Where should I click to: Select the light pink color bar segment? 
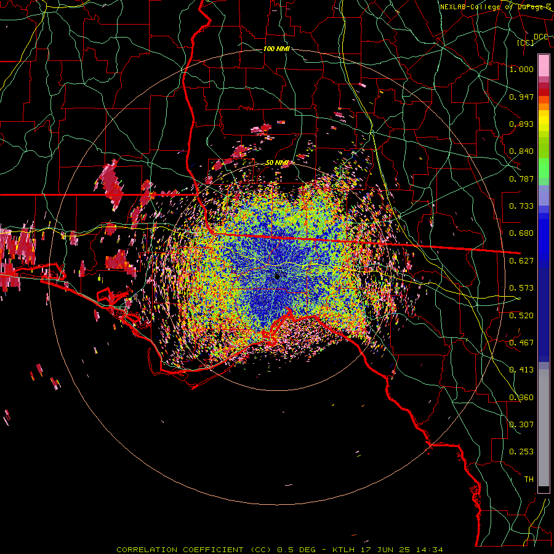(544, 66)
